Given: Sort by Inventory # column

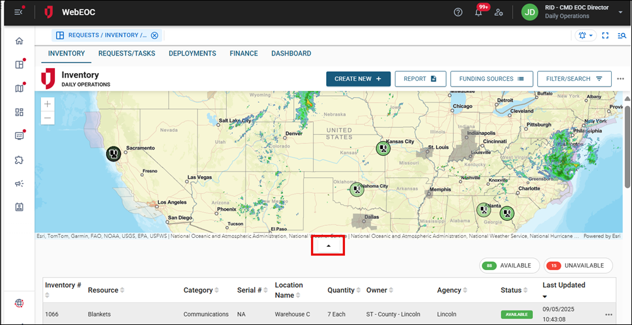Looking at the screenshot, I should point(63,290).
